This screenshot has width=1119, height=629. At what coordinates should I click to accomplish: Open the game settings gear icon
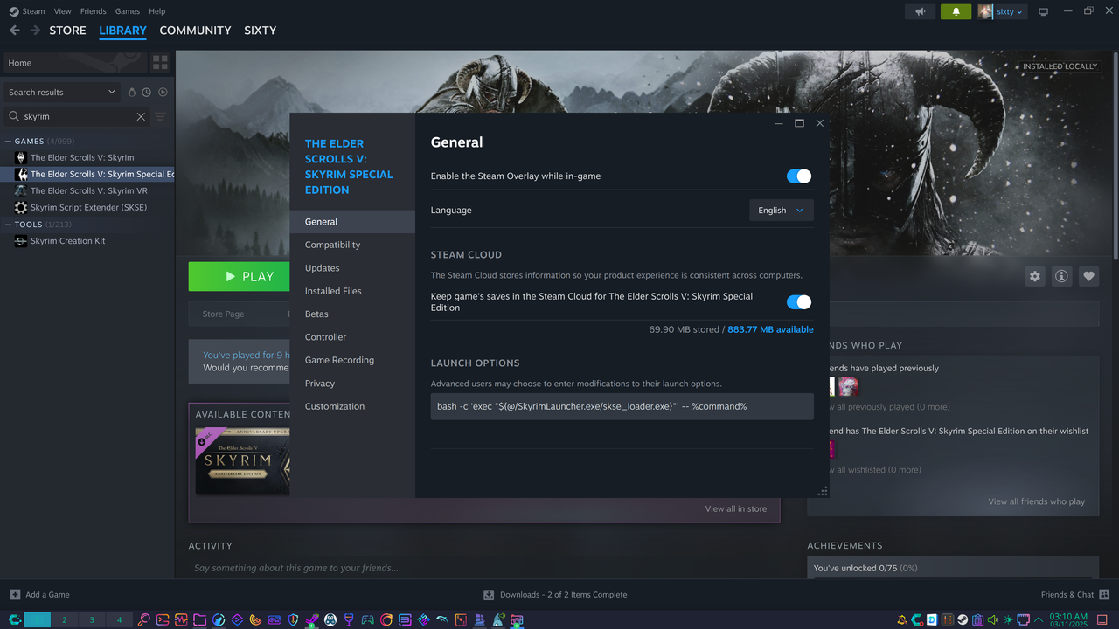click(x=1034, y=276)
